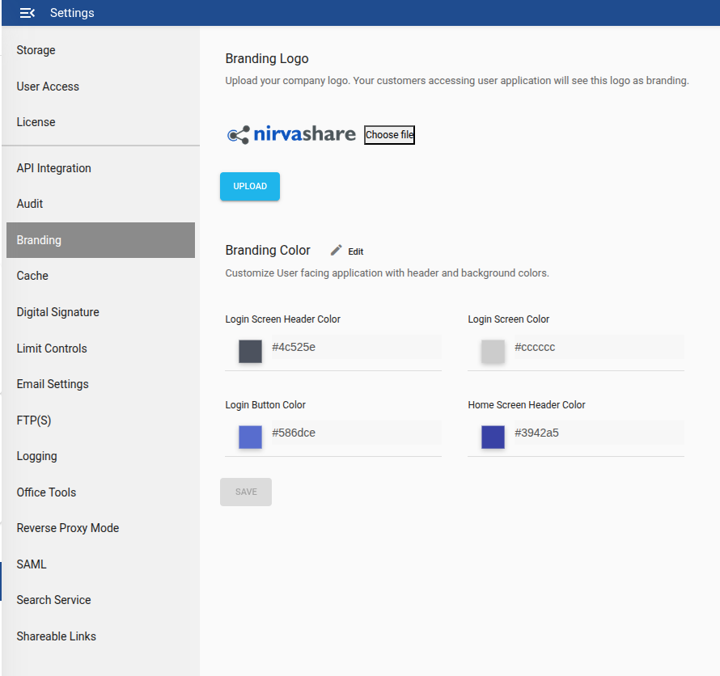The image size is (720, 676).
Task: Go to User Access settings
Action: point(48,87)
